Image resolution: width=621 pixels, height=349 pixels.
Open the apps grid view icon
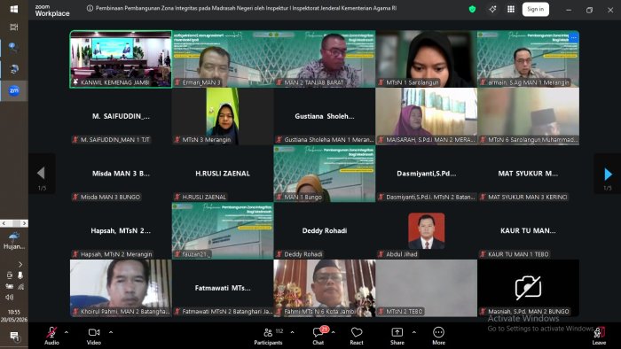tap(511, 9)
